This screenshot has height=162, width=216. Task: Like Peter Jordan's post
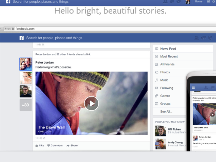40,145
